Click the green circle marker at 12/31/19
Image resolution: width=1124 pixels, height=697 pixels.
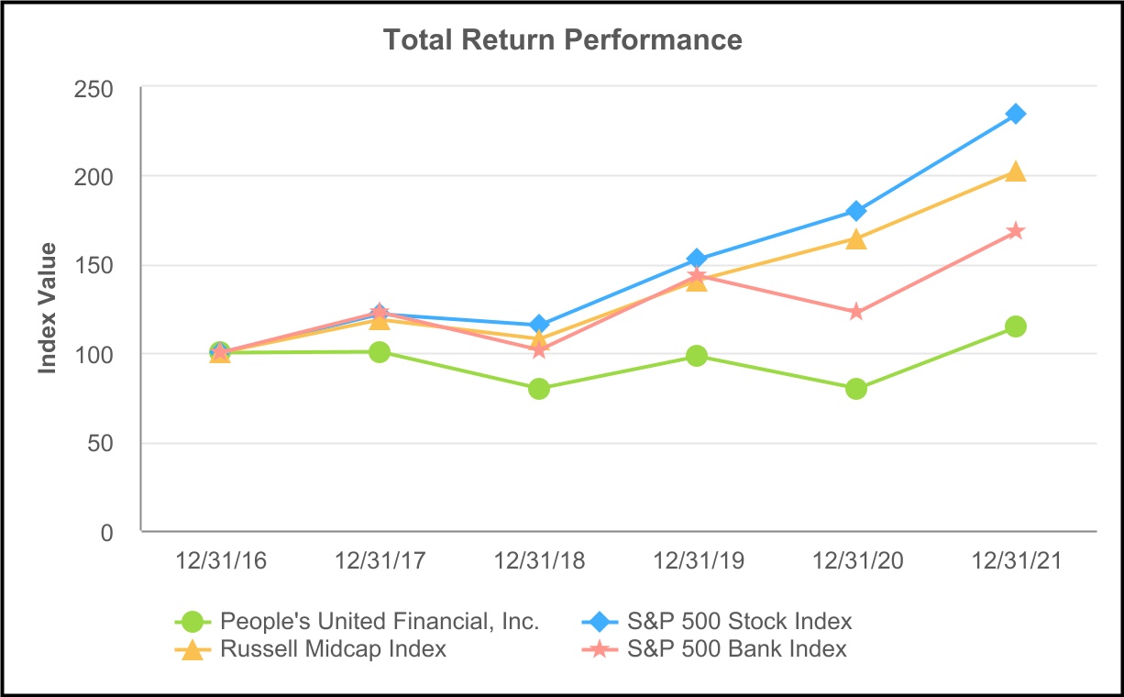pos(697,356)
